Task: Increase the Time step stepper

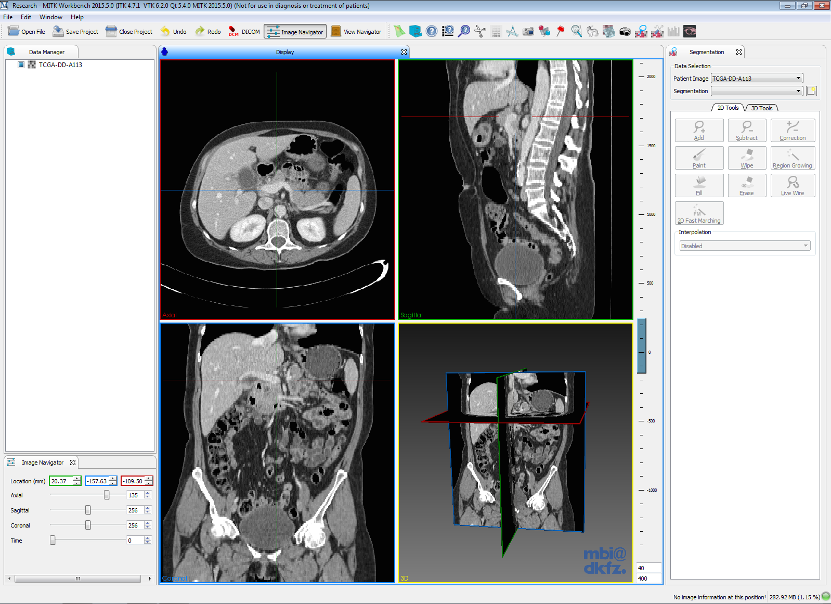Action: tap(148, 538)
